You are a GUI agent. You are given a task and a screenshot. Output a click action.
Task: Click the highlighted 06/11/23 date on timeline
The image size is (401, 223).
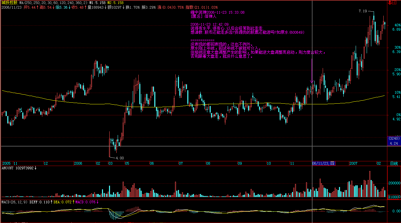pyautogui.click(x=323, y=164)
